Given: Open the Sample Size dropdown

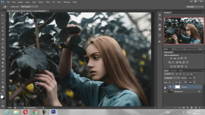Looking at the screenshot, I should point(29,7).
